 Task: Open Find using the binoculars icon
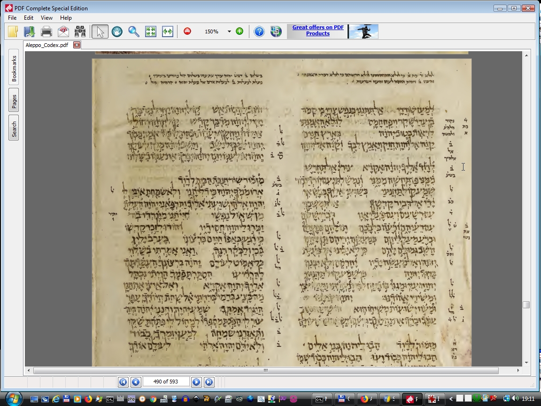[x=80, y=31]
